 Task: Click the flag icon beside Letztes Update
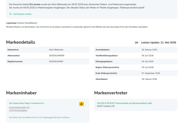[136, 43]
